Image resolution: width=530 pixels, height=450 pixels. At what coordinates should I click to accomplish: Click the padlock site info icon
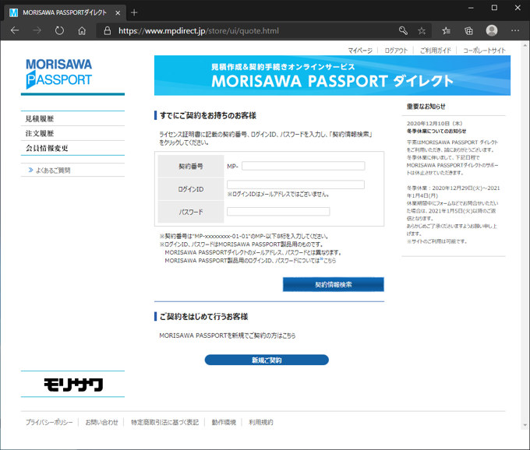coord(107,30)
